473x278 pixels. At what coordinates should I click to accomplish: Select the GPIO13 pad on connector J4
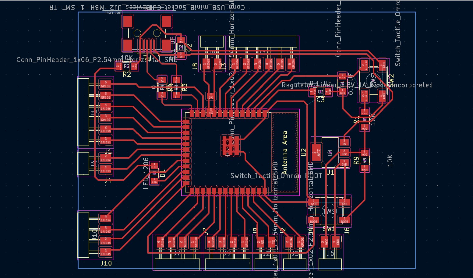106,169
